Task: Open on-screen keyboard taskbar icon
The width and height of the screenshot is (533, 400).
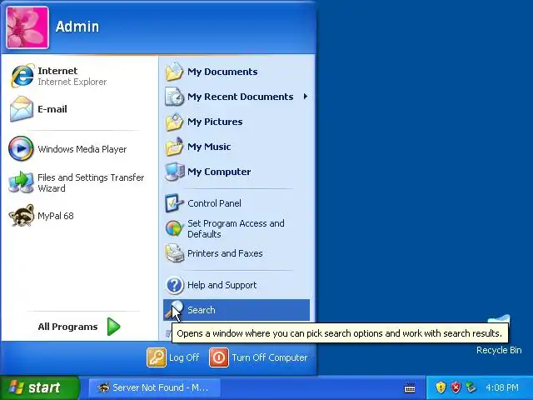Action: [x=410, y=387]
